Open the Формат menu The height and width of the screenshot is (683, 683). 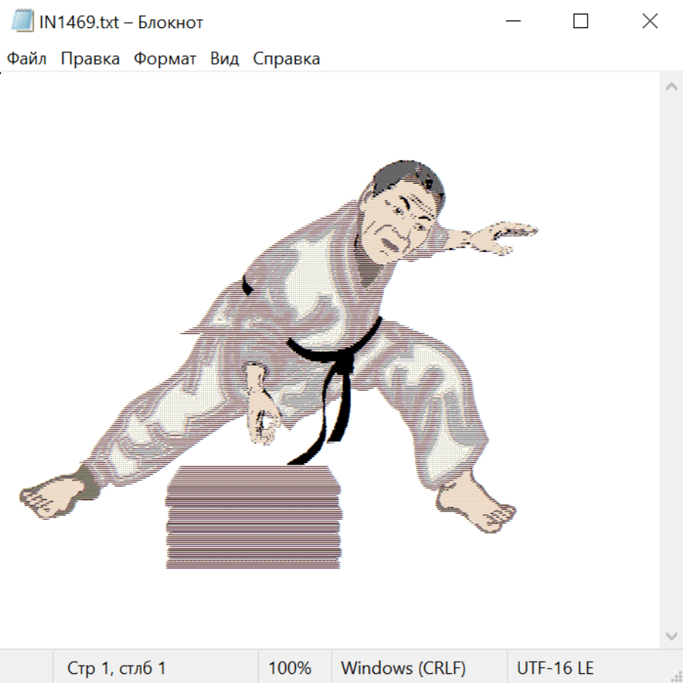(x=165, y=59)
